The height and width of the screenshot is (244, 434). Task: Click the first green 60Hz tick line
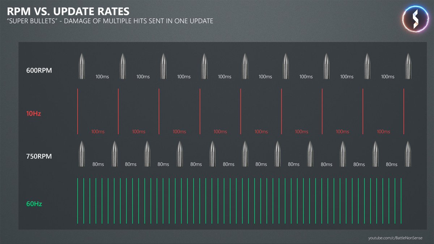[x=77, y=201]
